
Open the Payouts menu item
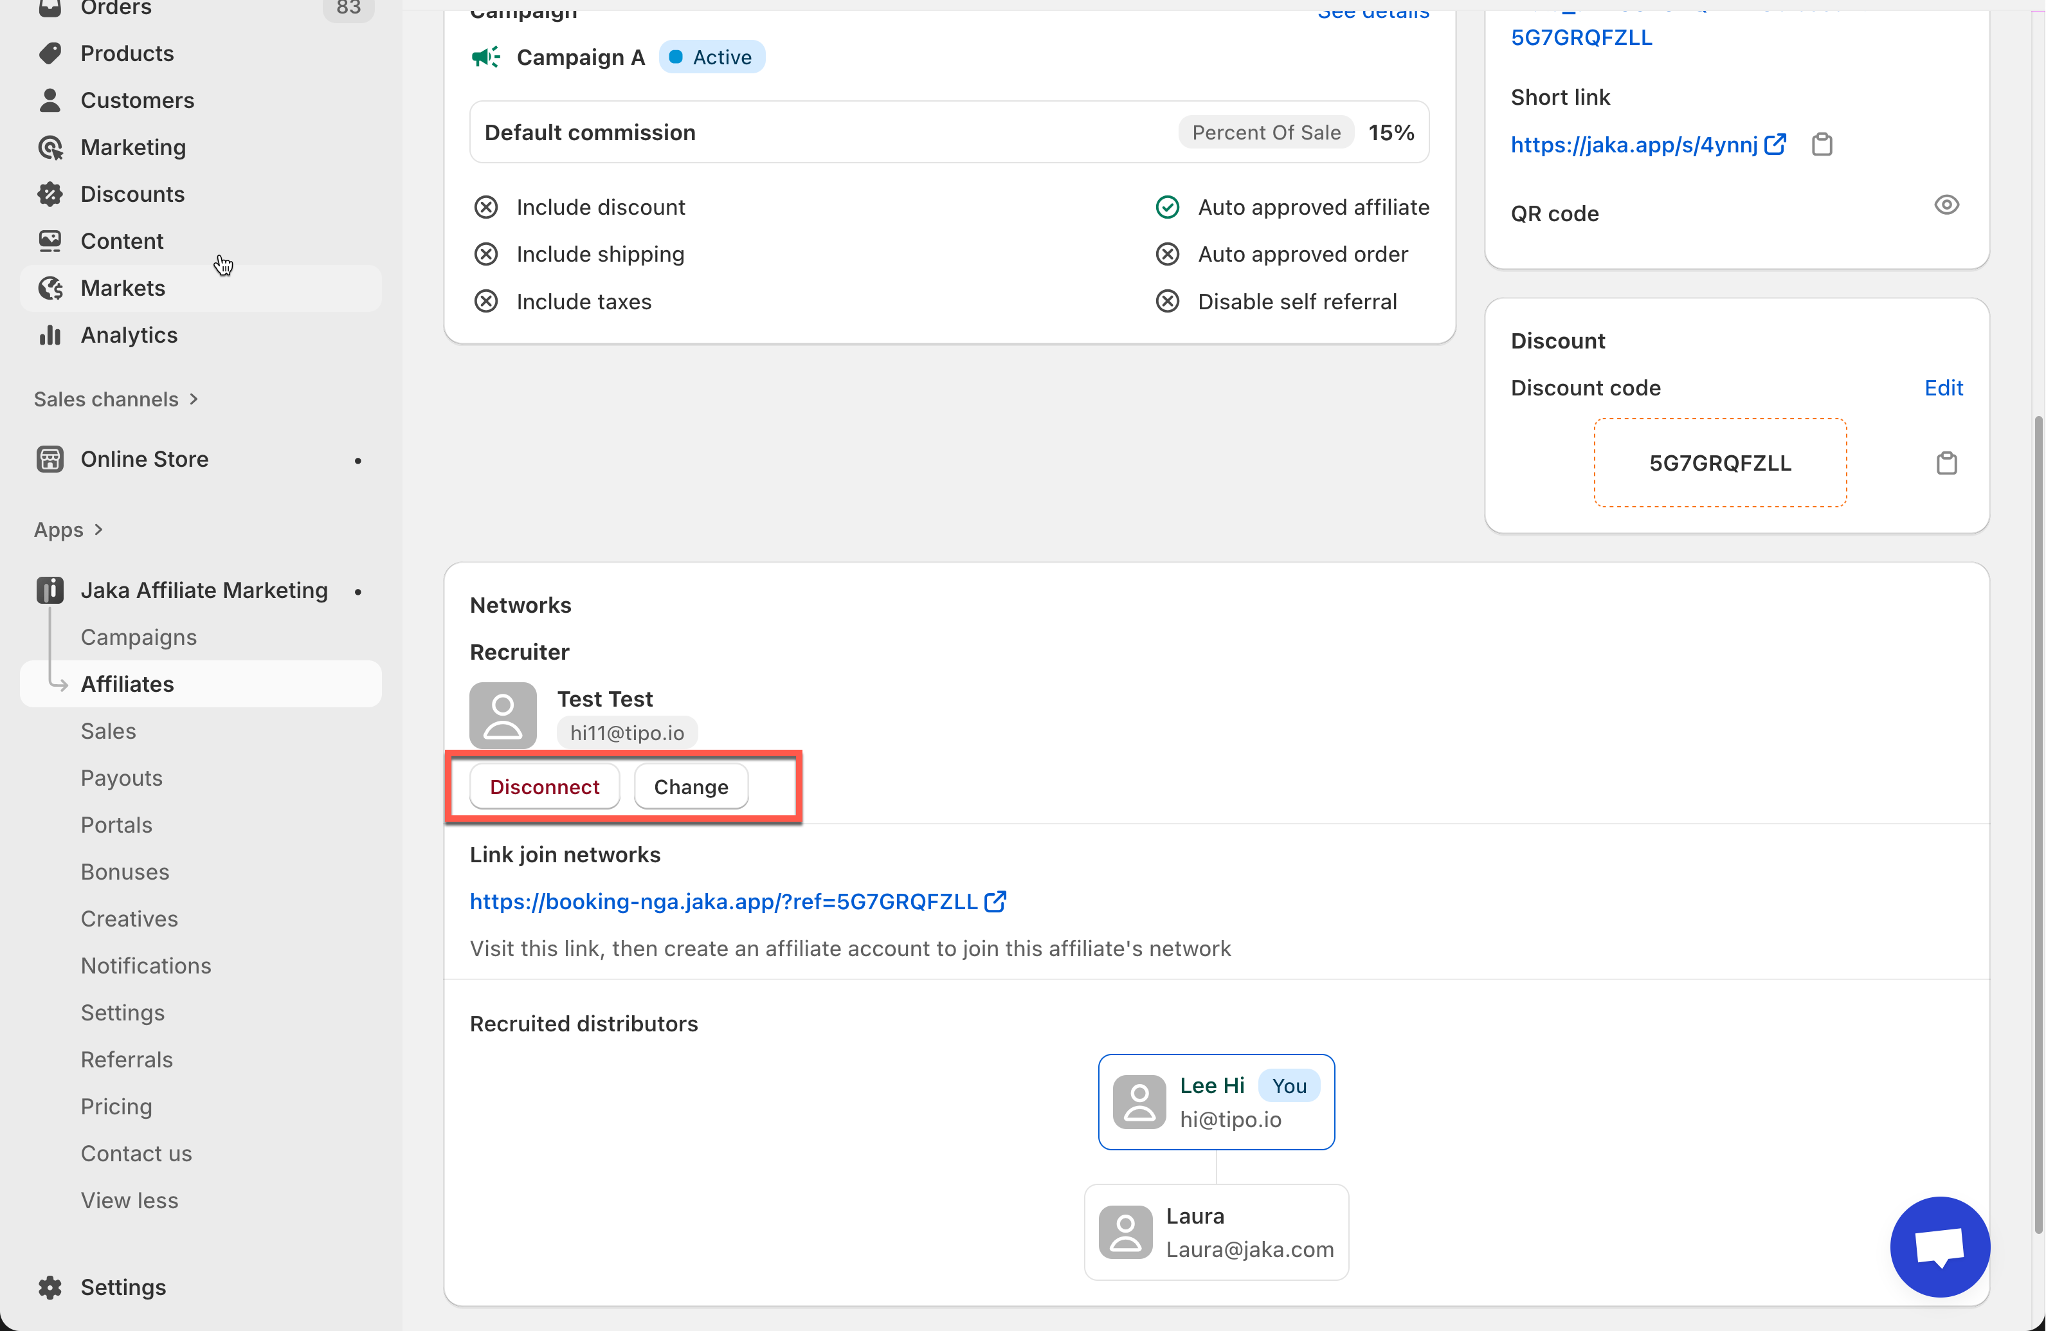[122, 778]
